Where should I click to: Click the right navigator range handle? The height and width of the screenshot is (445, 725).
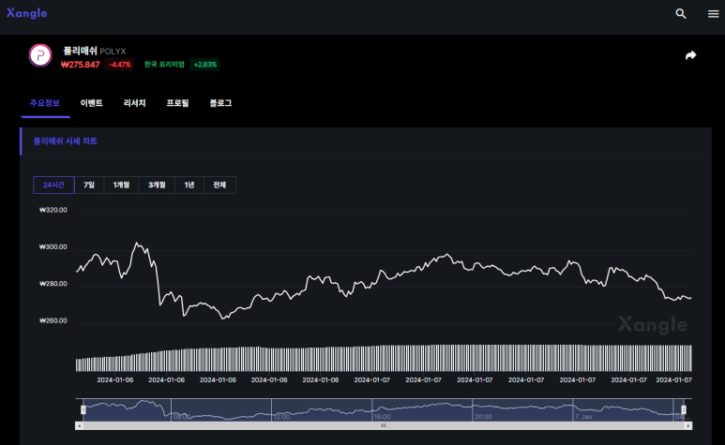coord(684,409)
